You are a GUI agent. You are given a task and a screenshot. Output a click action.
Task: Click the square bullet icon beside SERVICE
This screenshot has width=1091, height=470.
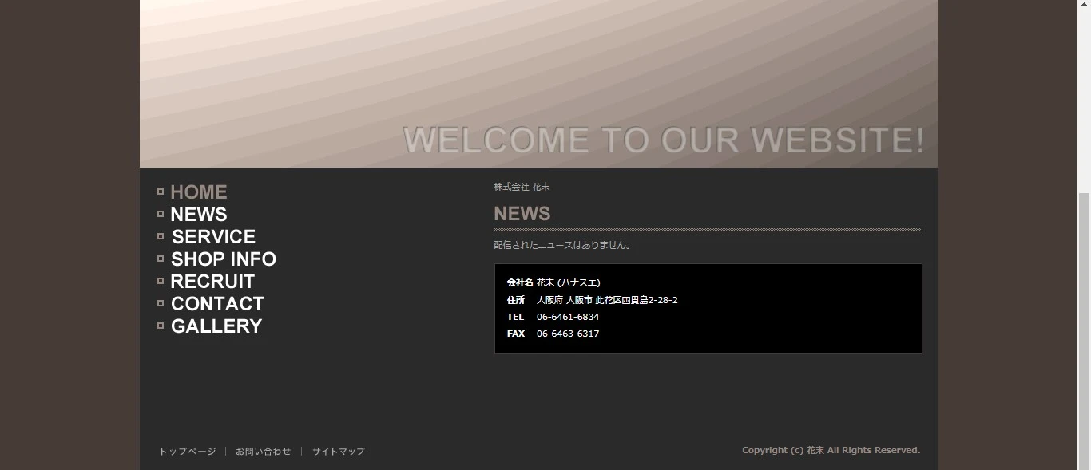[x=161, y=236]
